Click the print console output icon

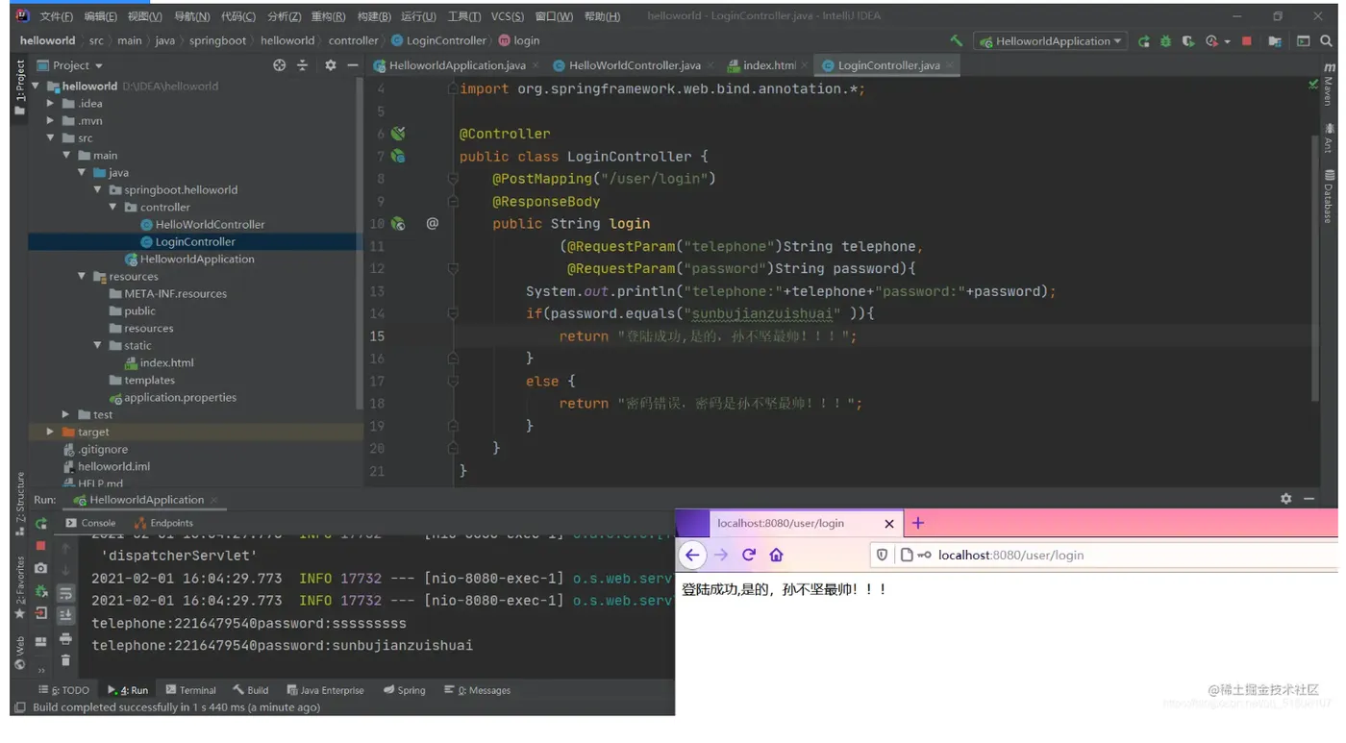coord(65,638)
